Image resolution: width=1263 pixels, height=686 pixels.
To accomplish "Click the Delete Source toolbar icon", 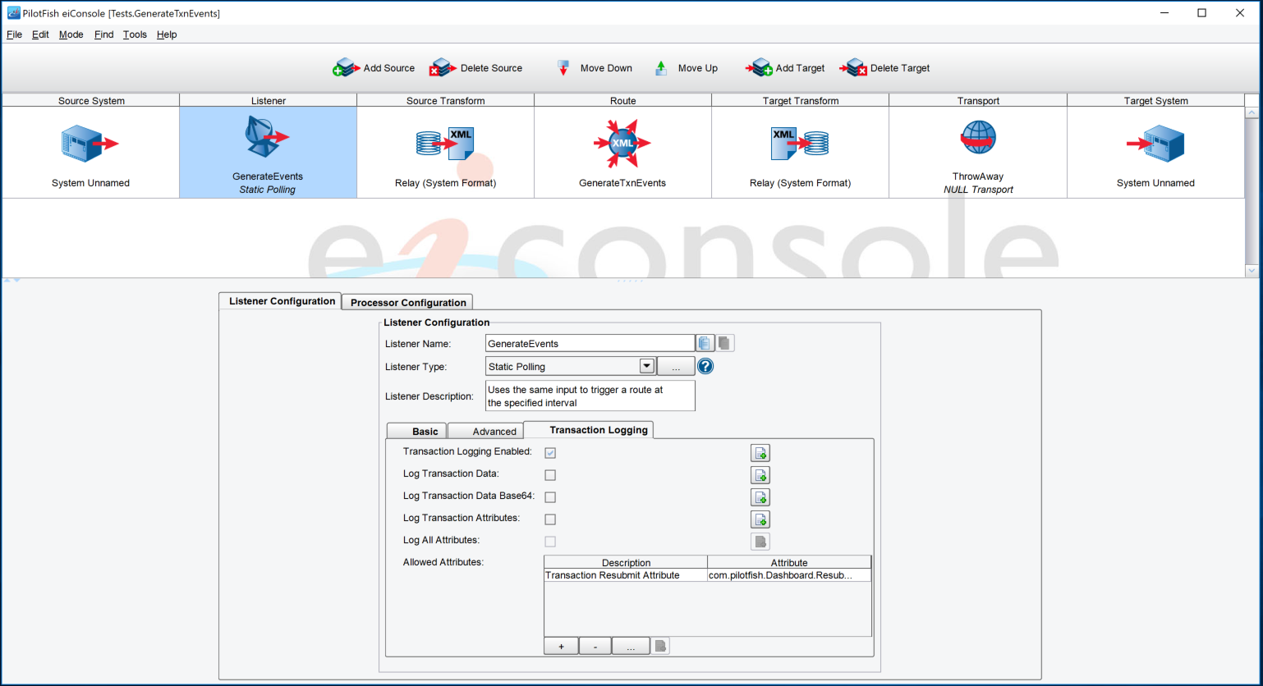I will (442, 68).
